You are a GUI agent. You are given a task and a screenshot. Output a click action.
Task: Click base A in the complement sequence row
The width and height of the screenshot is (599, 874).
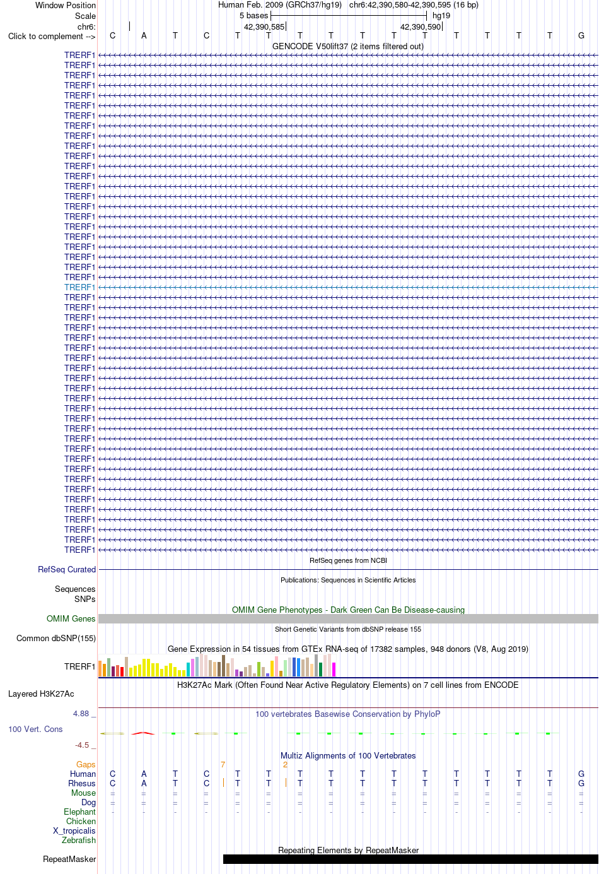pos(144,35)
